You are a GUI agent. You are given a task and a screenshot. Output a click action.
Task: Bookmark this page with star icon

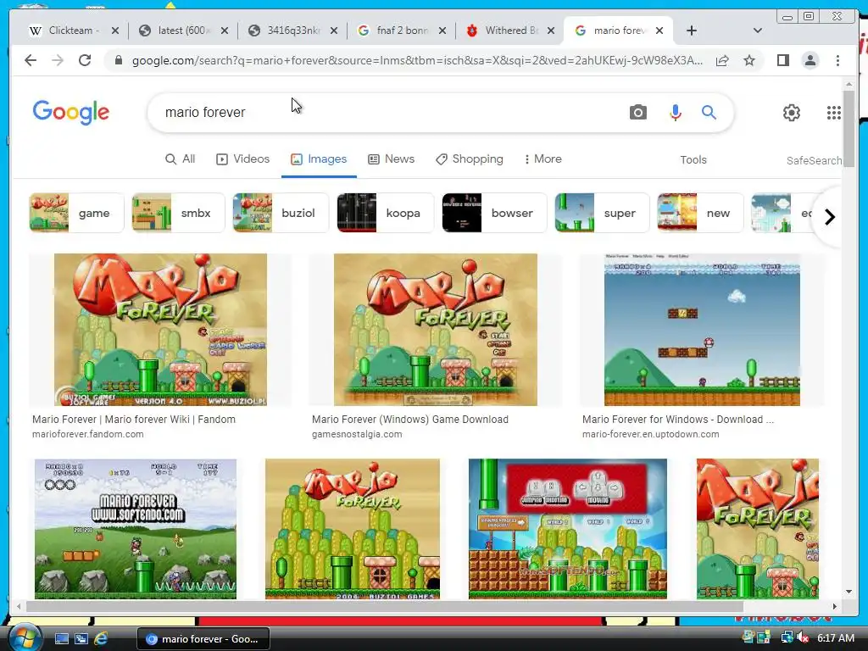pos(749,60)
